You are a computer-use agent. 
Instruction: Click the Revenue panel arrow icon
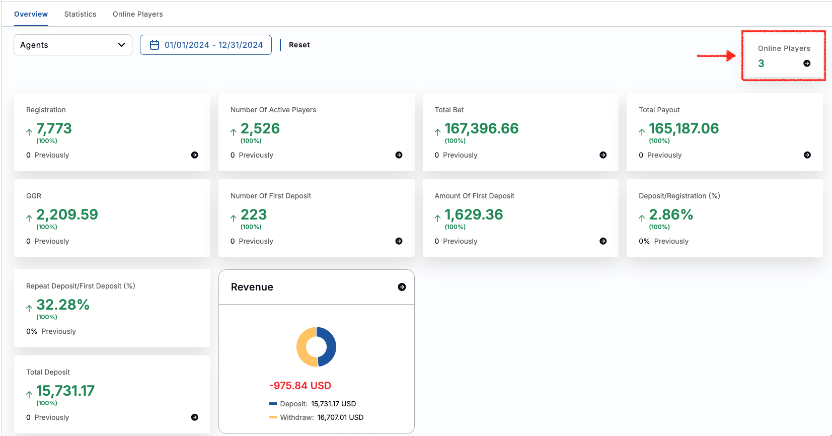[x=402, y=287]
